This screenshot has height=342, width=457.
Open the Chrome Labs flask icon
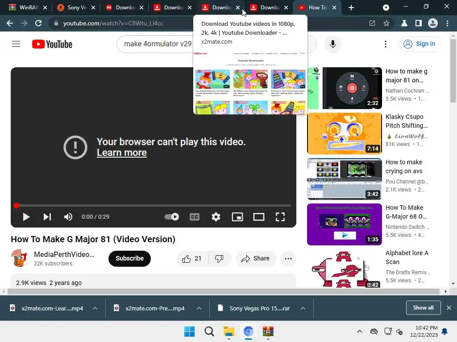(404, 23)
